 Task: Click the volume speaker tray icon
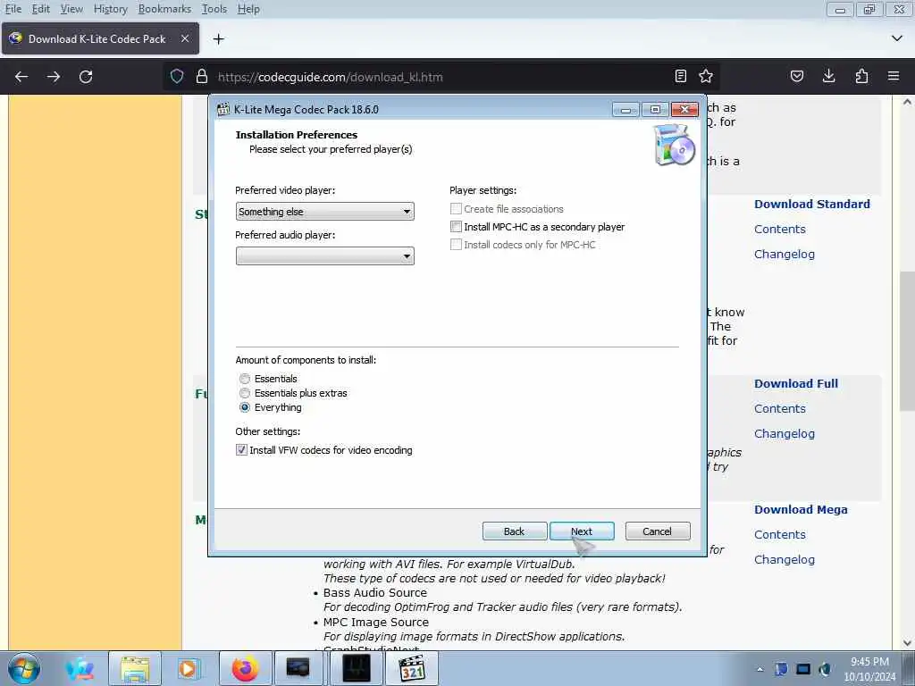click(x=825, y=669)
